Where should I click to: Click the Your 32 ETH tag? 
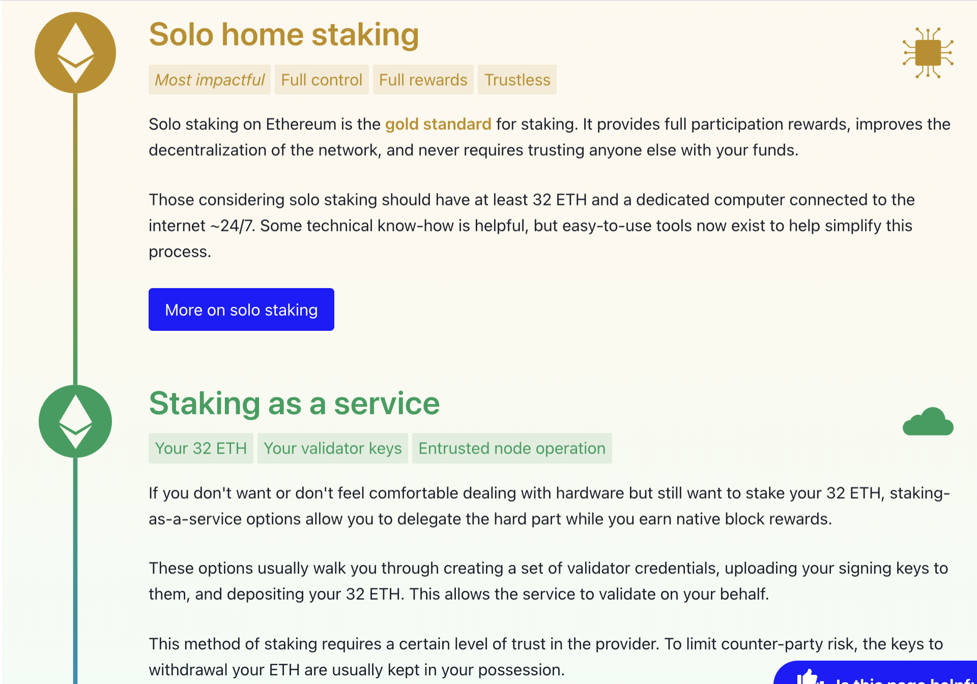click(200, 448)
